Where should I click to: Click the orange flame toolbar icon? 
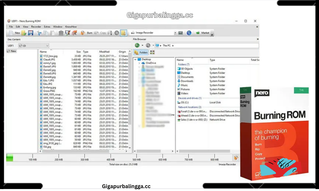coord(75,33)
